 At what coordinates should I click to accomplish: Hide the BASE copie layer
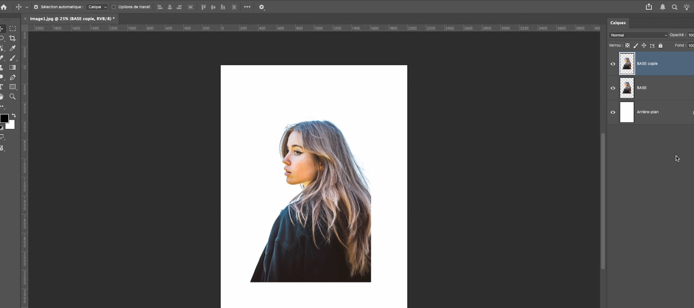pos(613,64)
